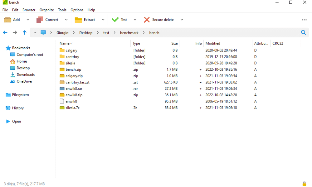This screenshot has width=312, height=187.
Task: Navigate to Giorgio in the breadcrumb
Action: click(62, 33)
